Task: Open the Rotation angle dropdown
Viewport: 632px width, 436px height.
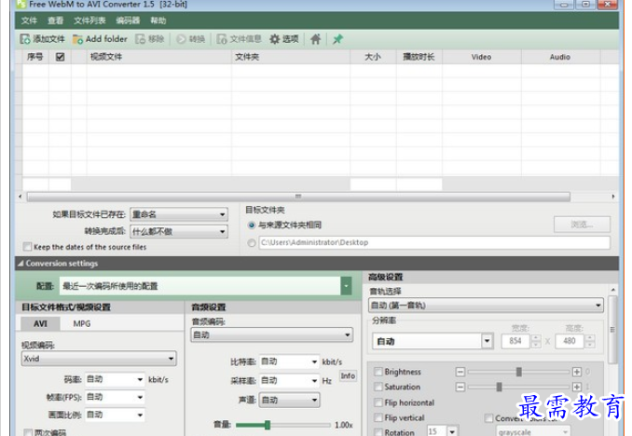Action: [x=452, y=431]
